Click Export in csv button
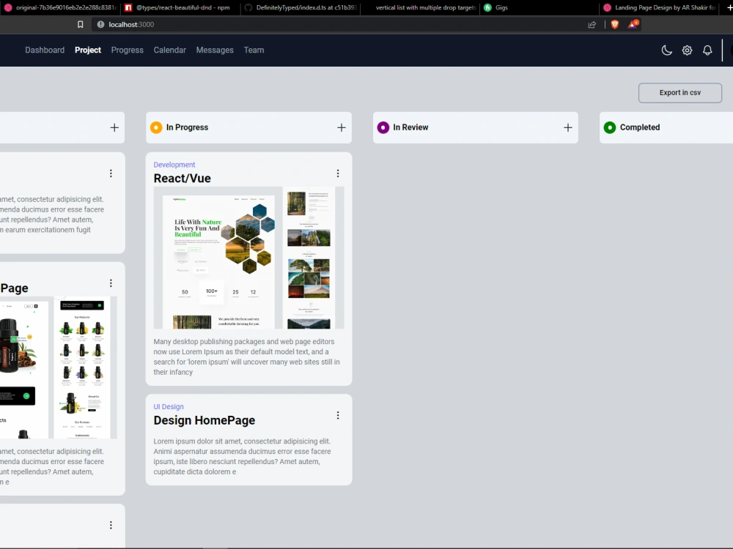The width and height of the screenshot is (733, 549). (x=679, y=93)
